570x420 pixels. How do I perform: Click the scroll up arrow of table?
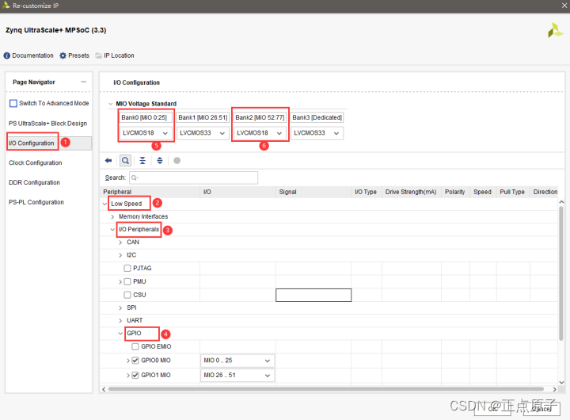tap(561, 201)
